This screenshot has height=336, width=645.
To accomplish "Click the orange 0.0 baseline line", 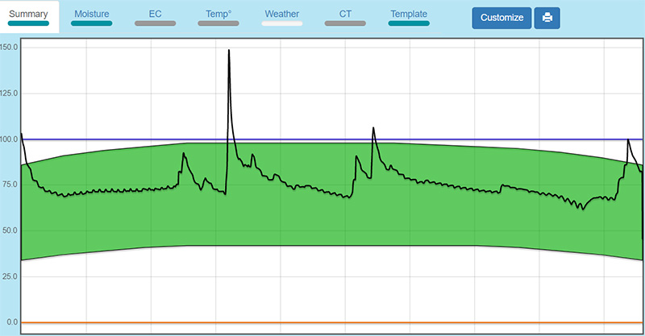I will click(x=331, y=322).
